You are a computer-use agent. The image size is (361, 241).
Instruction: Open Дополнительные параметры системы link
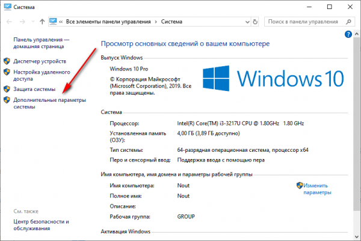(49, 103)
